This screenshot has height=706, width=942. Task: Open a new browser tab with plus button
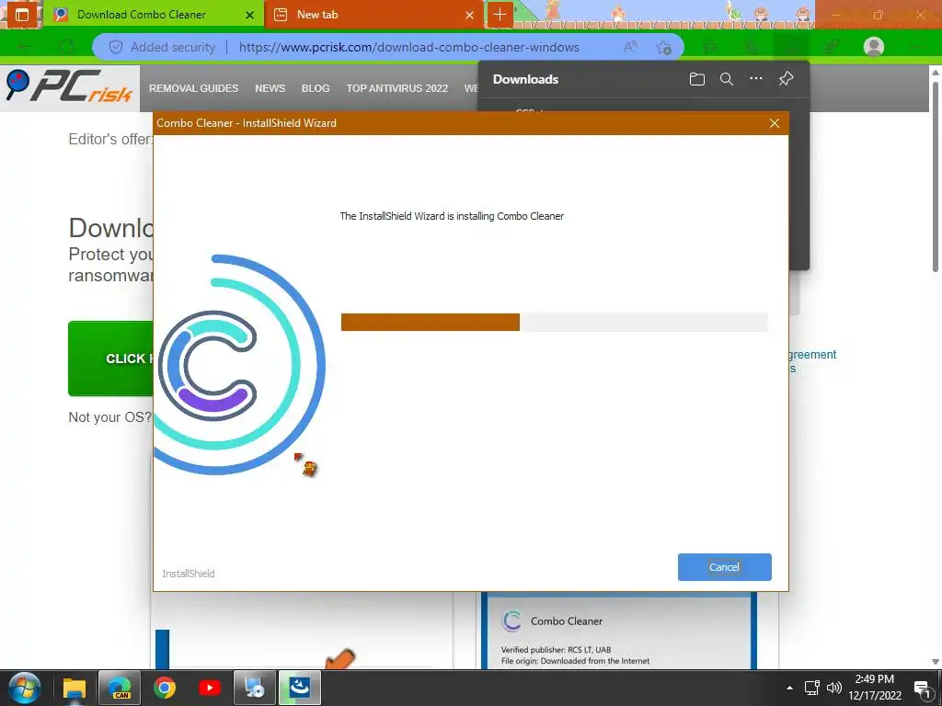pos(500,15)
